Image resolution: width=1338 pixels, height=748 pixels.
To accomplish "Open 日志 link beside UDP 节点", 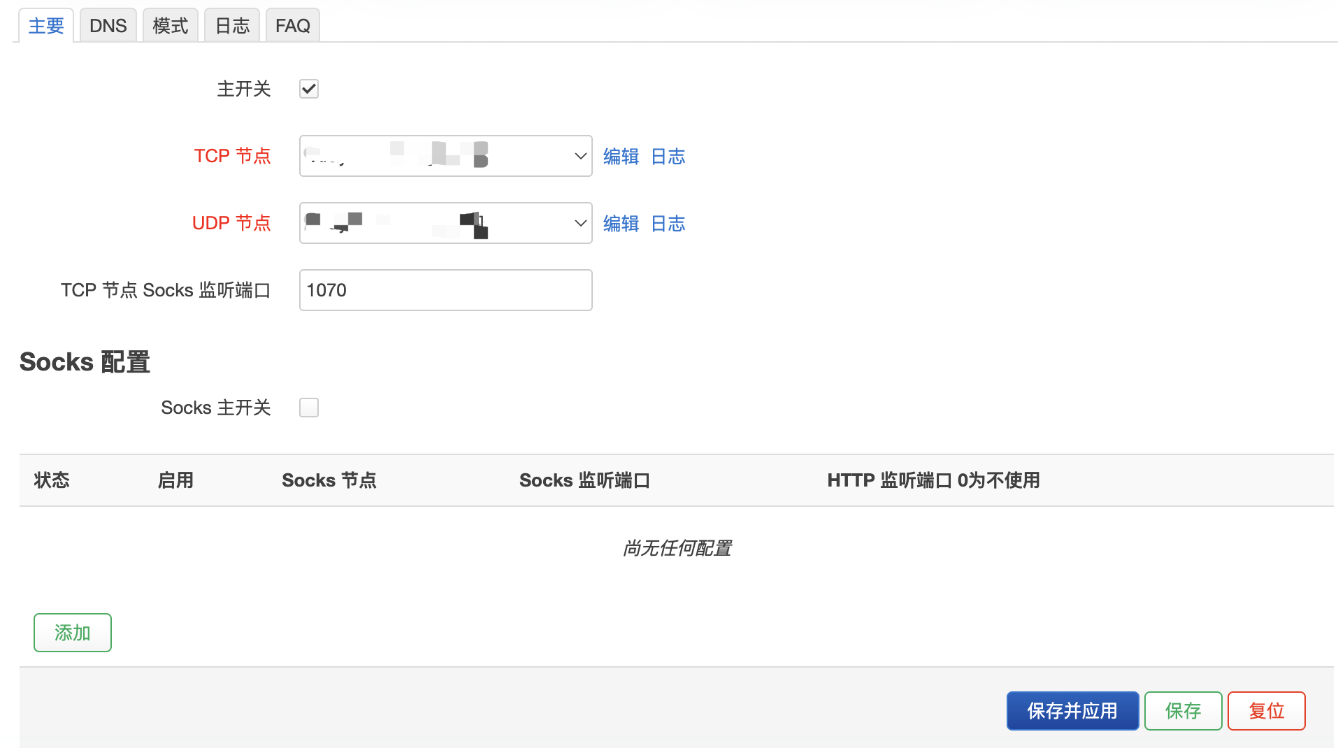I will (x=668, y=224).
